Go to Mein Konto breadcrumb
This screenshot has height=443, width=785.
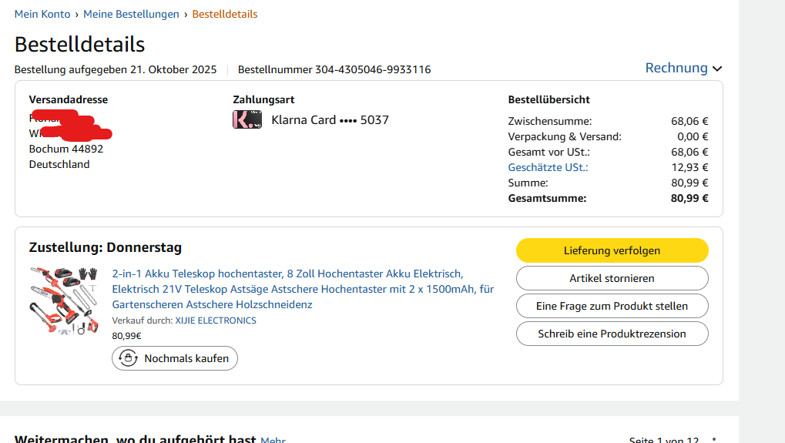point(42,14)
